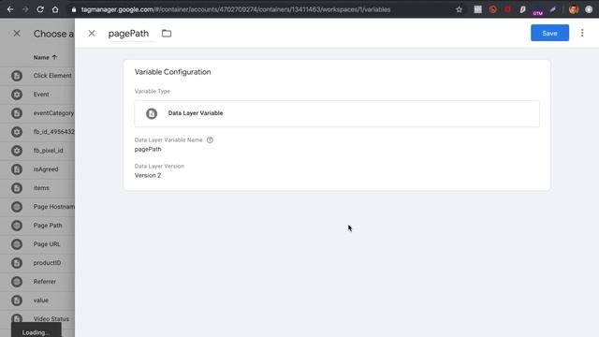The image size is (599, 337).
Task: Click the help icon beside Data Layer Variable Name
Action: (x=210, y=139)
